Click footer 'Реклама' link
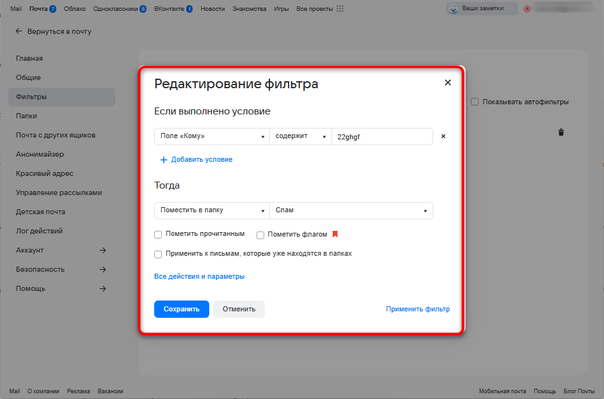Image resolution: width=604 pixels, height=399 pixels. [78, 391]
